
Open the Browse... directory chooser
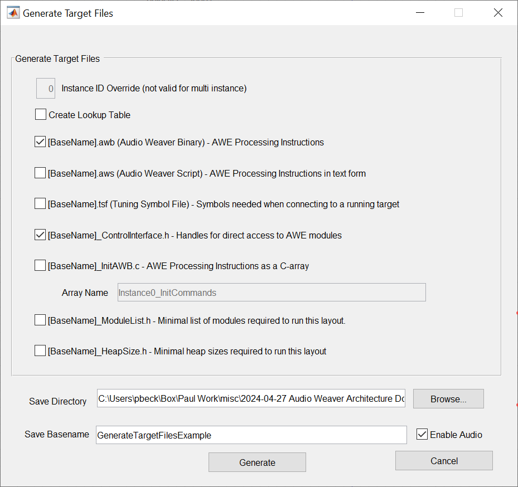(448, 399)
